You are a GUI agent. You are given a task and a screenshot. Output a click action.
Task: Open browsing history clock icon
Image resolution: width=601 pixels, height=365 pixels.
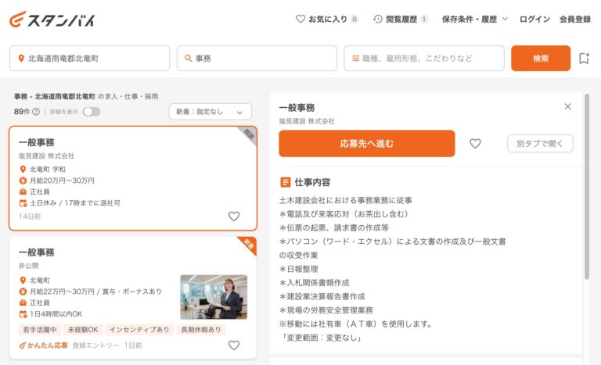(x=378, y=19)
